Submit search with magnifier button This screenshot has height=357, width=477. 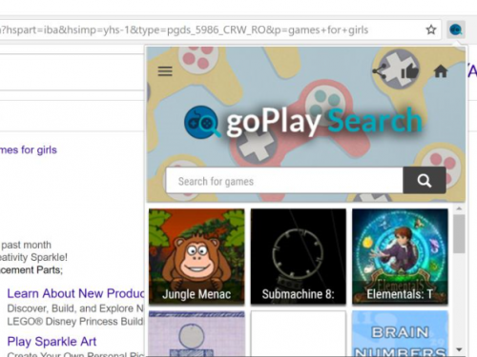425,180
